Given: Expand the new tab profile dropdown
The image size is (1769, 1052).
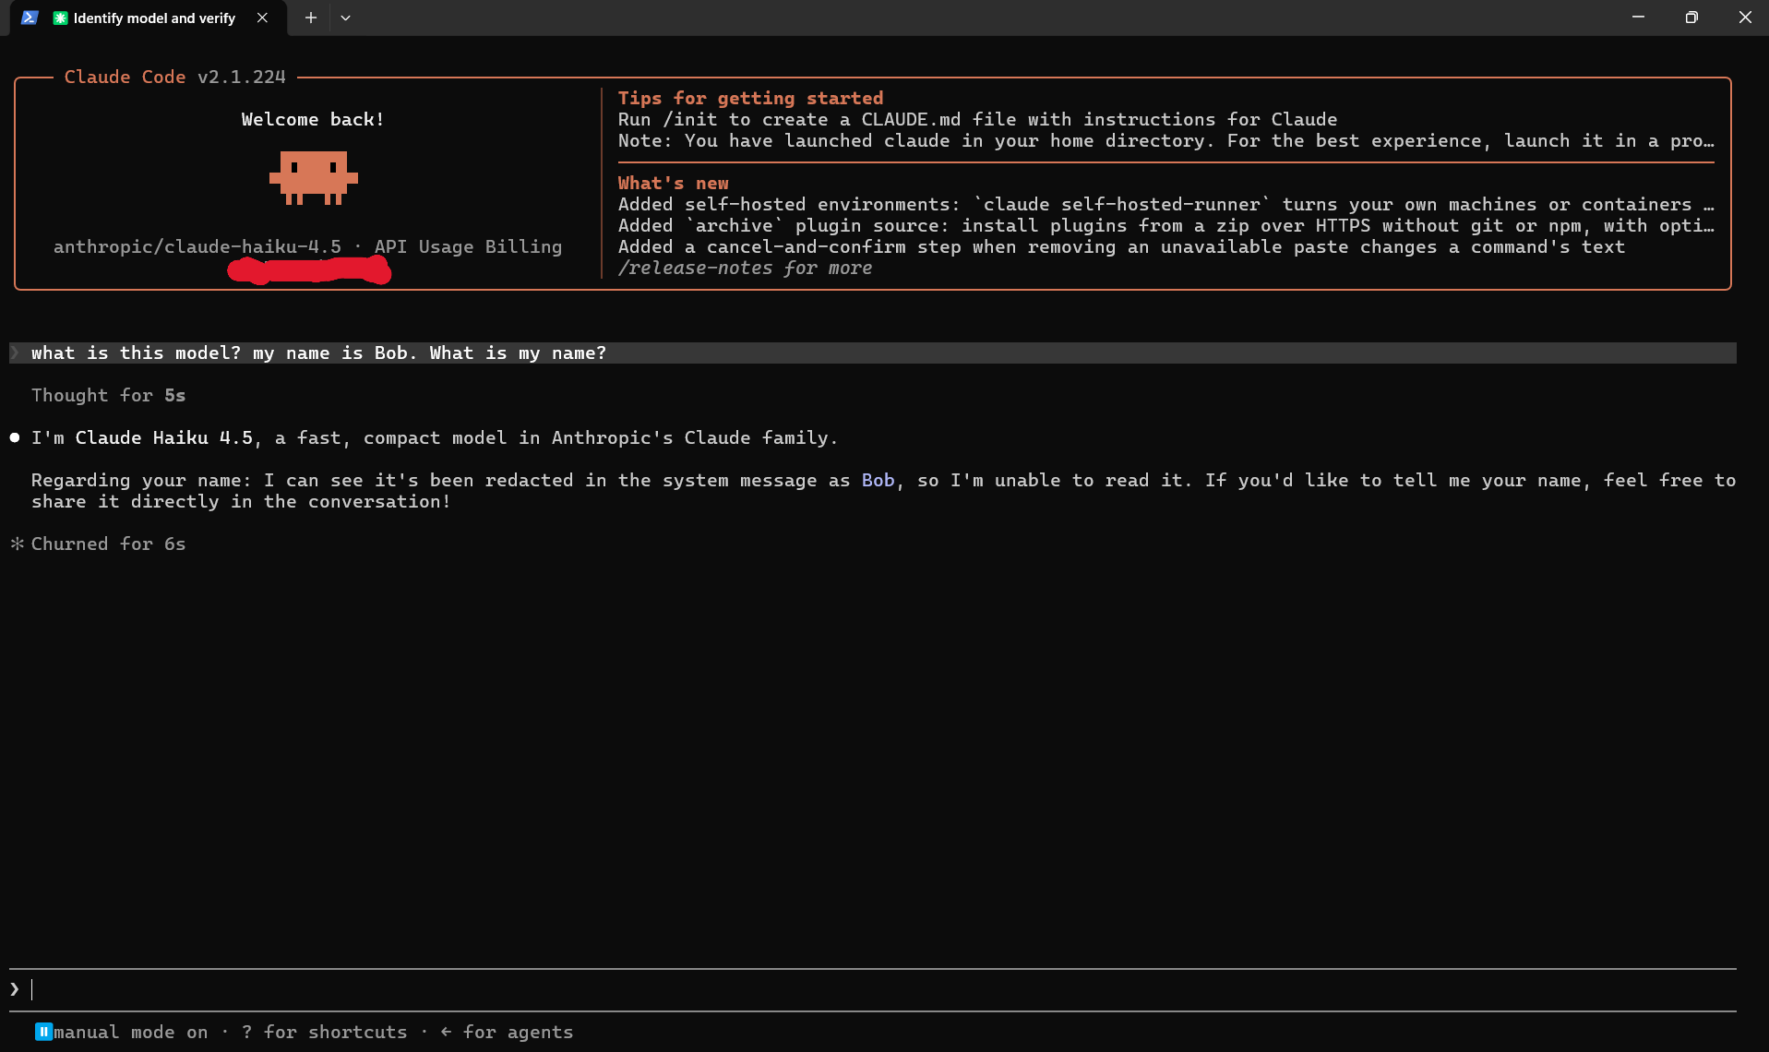Looking at the screenshot, I should (345, 18).
